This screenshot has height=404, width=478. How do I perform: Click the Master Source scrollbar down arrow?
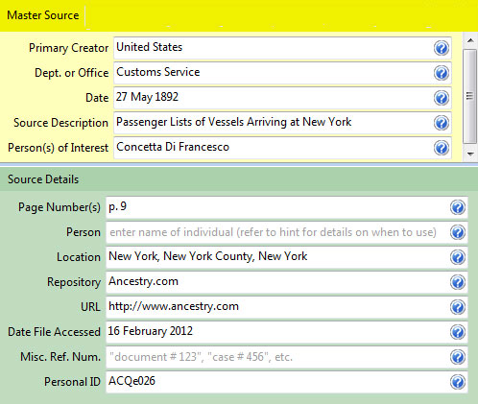(470, 154)
